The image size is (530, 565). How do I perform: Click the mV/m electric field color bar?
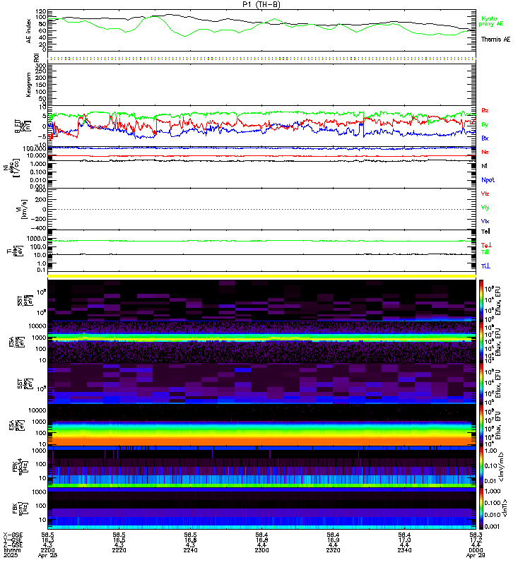pos(481,467)
